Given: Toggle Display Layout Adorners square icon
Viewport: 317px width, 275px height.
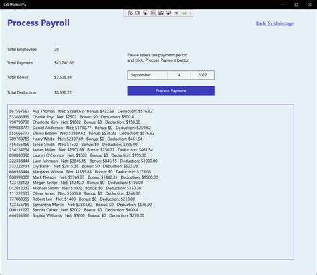Looking at the screenshot, I should [154, 13].
